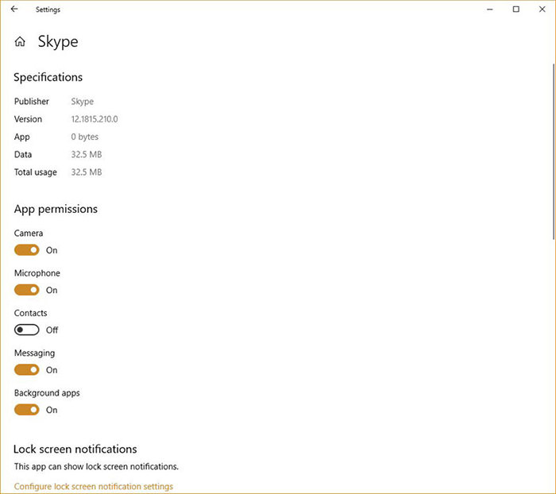Click the 'App permissions' heading
The image size is (556, 494).
coord(56,209)
